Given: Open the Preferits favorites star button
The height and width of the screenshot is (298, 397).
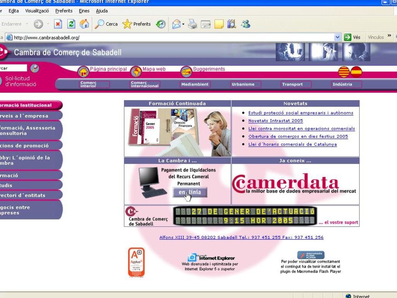Looking at the screenshot, I should click(136, 24).
